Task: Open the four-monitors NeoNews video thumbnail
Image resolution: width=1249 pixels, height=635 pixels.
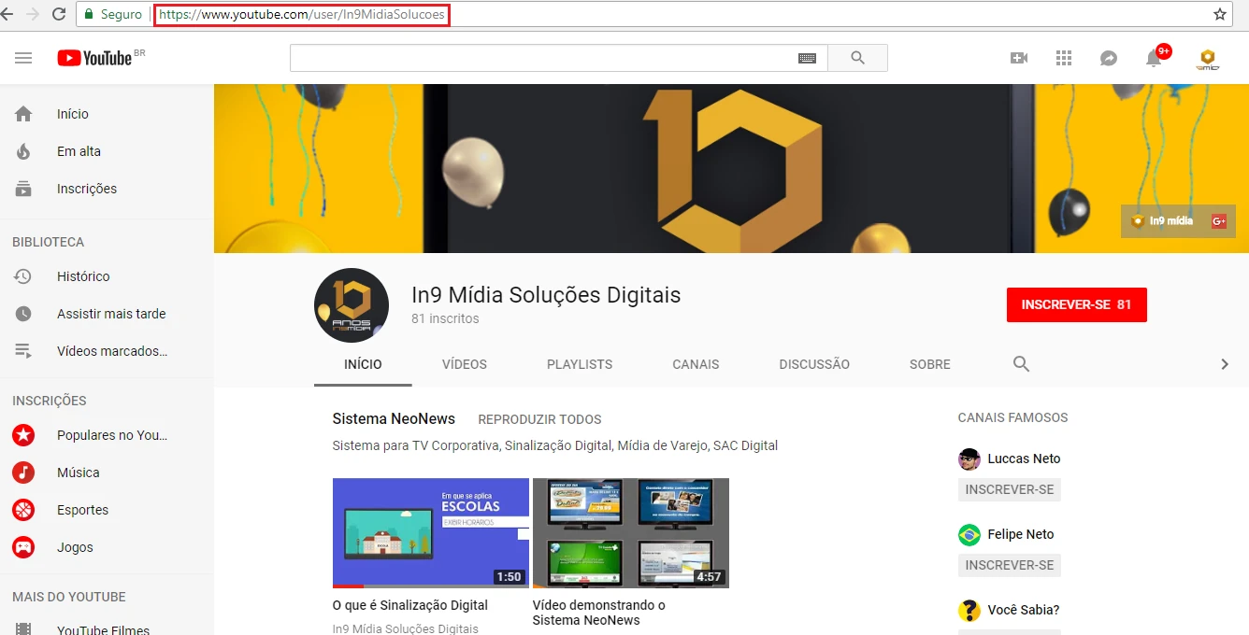Action: (x=631, y=533)
